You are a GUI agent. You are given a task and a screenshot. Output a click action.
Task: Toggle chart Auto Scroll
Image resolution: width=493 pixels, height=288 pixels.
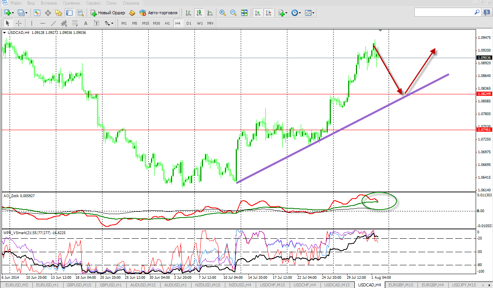(257, 13)
